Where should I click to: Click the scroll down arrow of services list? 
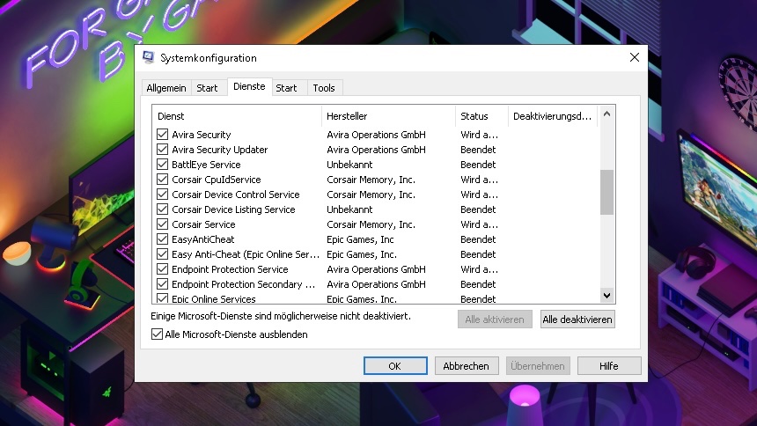(x=606, y=295)
